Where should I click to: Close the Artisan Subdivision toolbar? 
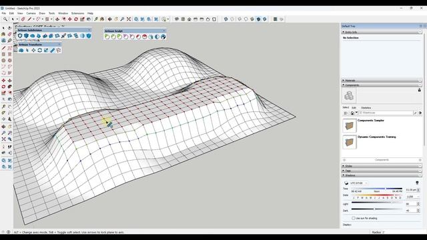click(89, 30)
